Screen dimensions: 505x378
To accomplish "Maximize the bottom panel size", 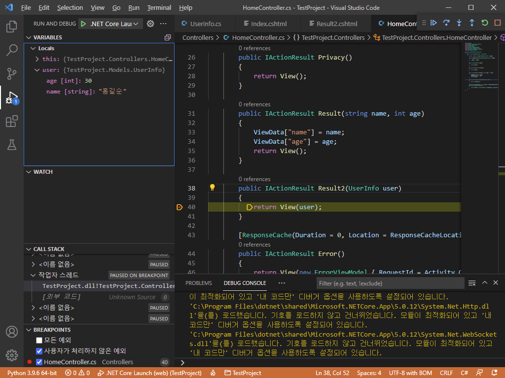I will [484, 283].
